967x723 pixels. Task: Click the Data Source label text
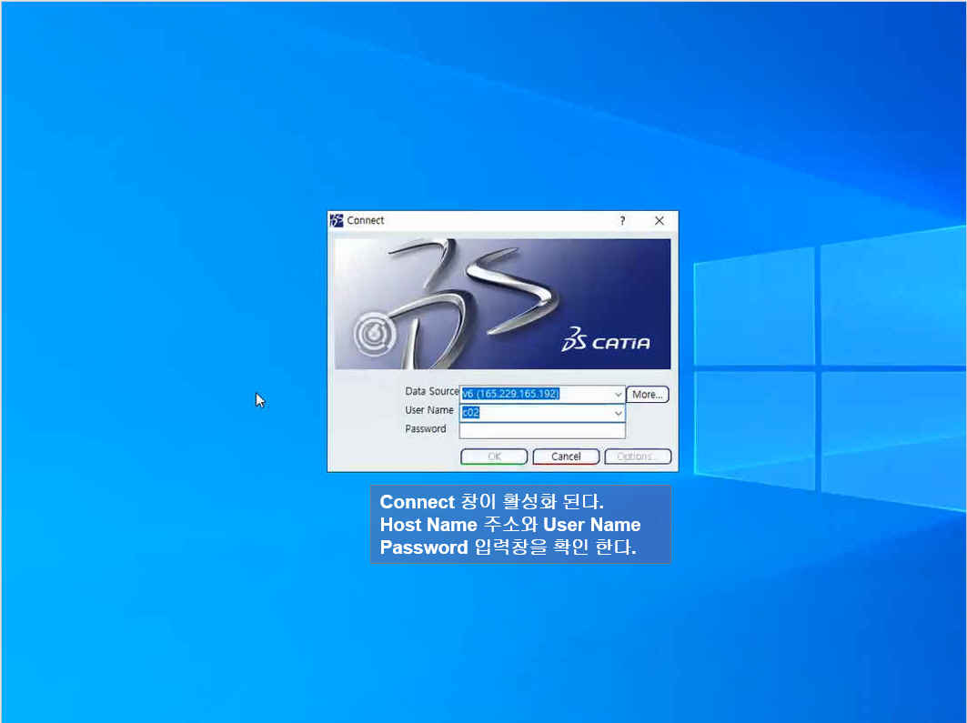[x=432, y=391]
